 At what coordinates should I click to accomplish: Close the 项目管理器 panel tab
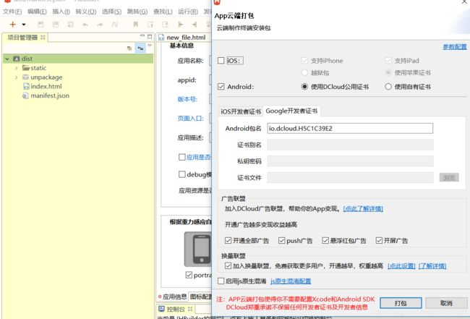[43, 37]
